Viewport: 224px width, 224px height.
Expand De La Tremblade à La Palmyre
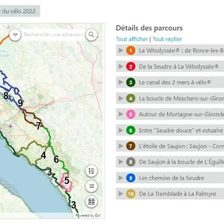[x=170, y=194]
